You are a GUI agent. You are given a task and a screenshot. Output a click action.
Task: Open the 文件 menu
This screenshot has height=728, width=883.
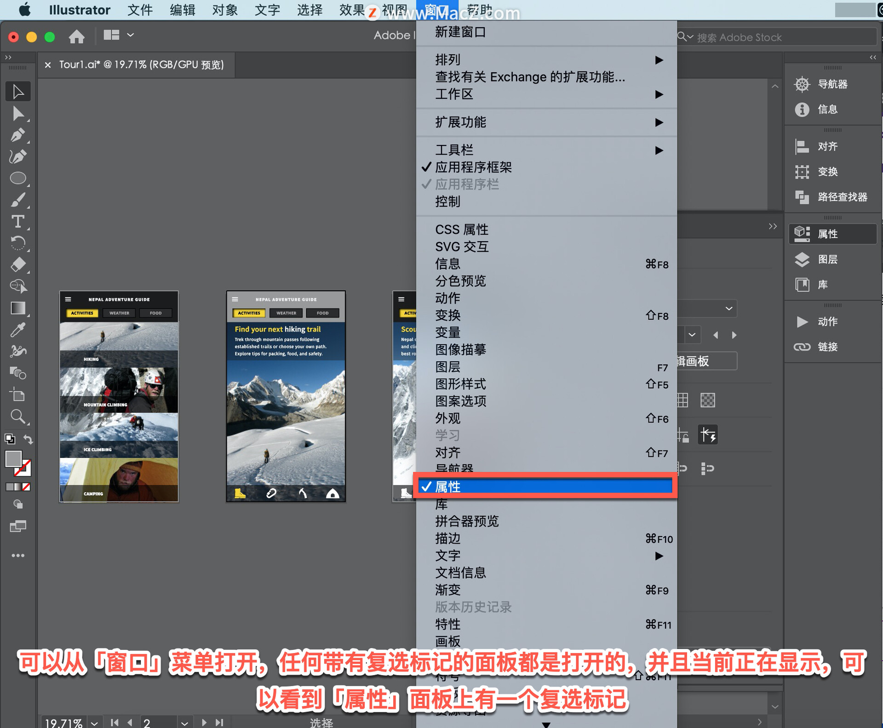click(x=140, y=10)
